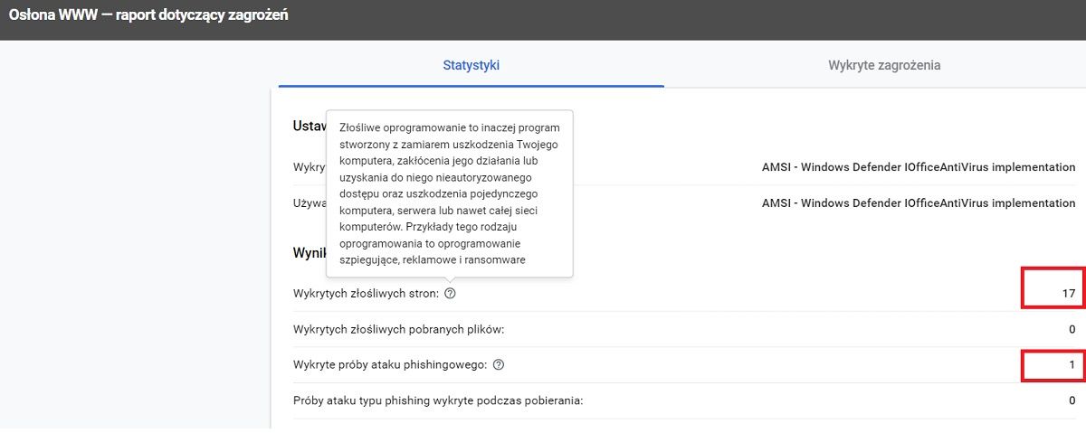Click help icon next to Wykrytych złośliwych stron

[450, 293]
